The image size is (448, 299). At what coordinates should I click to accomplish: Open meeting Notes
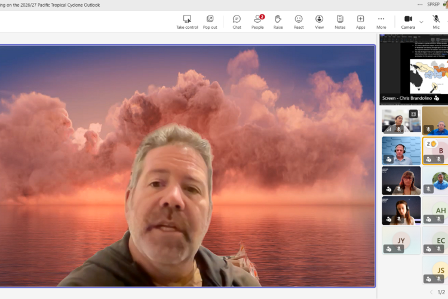340,22
